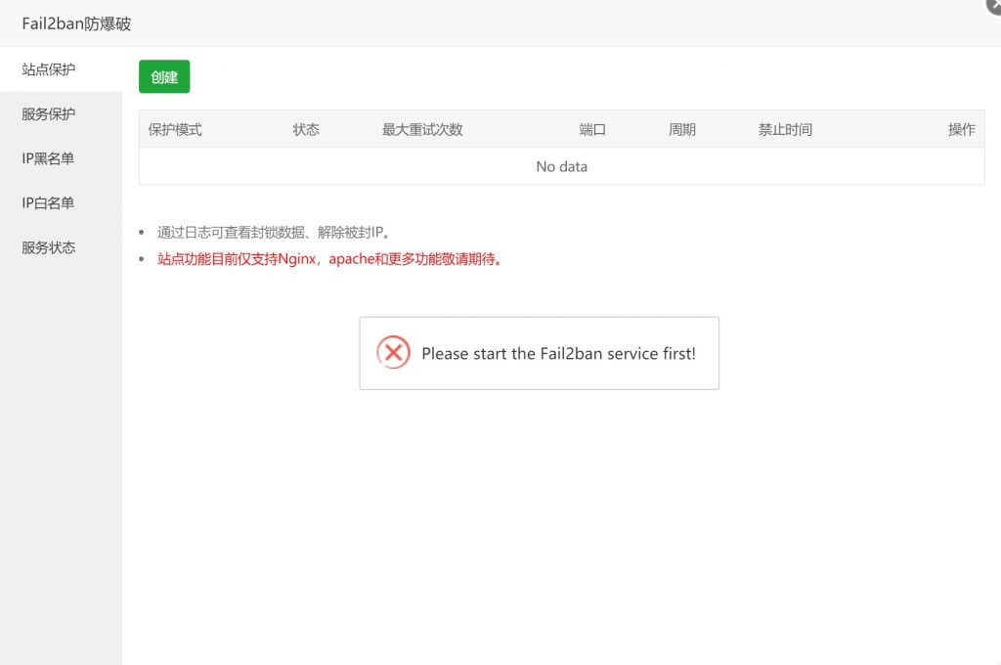This screenshot has height=665, width=1001.
Task: Close the Fail2ban dialog window
Action: [x=993, y=5]
